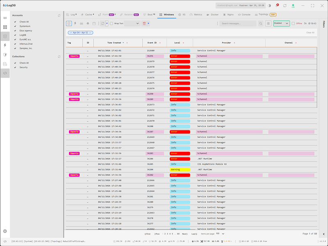Uncheck Check All under Accounts
Screen dimensions: 328x246
(x=15, y=22)
